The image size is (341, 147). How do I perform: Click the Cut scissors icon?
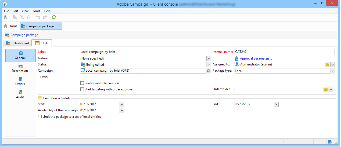click(x=22, y=17)
